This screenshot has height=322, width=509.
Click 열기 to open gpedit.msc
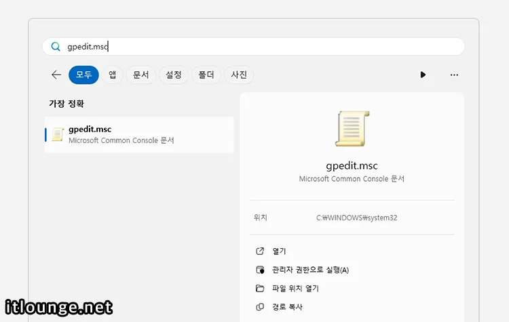click(279, 251)
